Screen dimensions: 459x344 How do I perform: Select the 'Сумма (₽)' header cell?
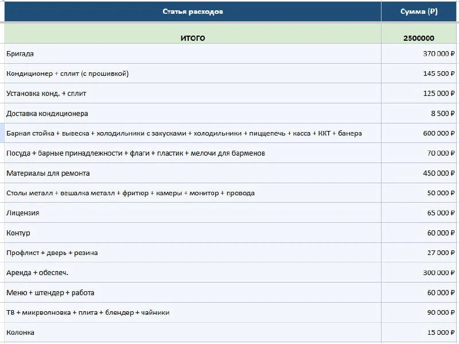click(419, 11)
